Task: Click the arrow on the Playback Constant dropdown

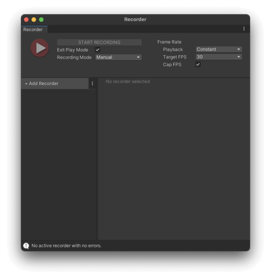Action: [x=239, y=49]
